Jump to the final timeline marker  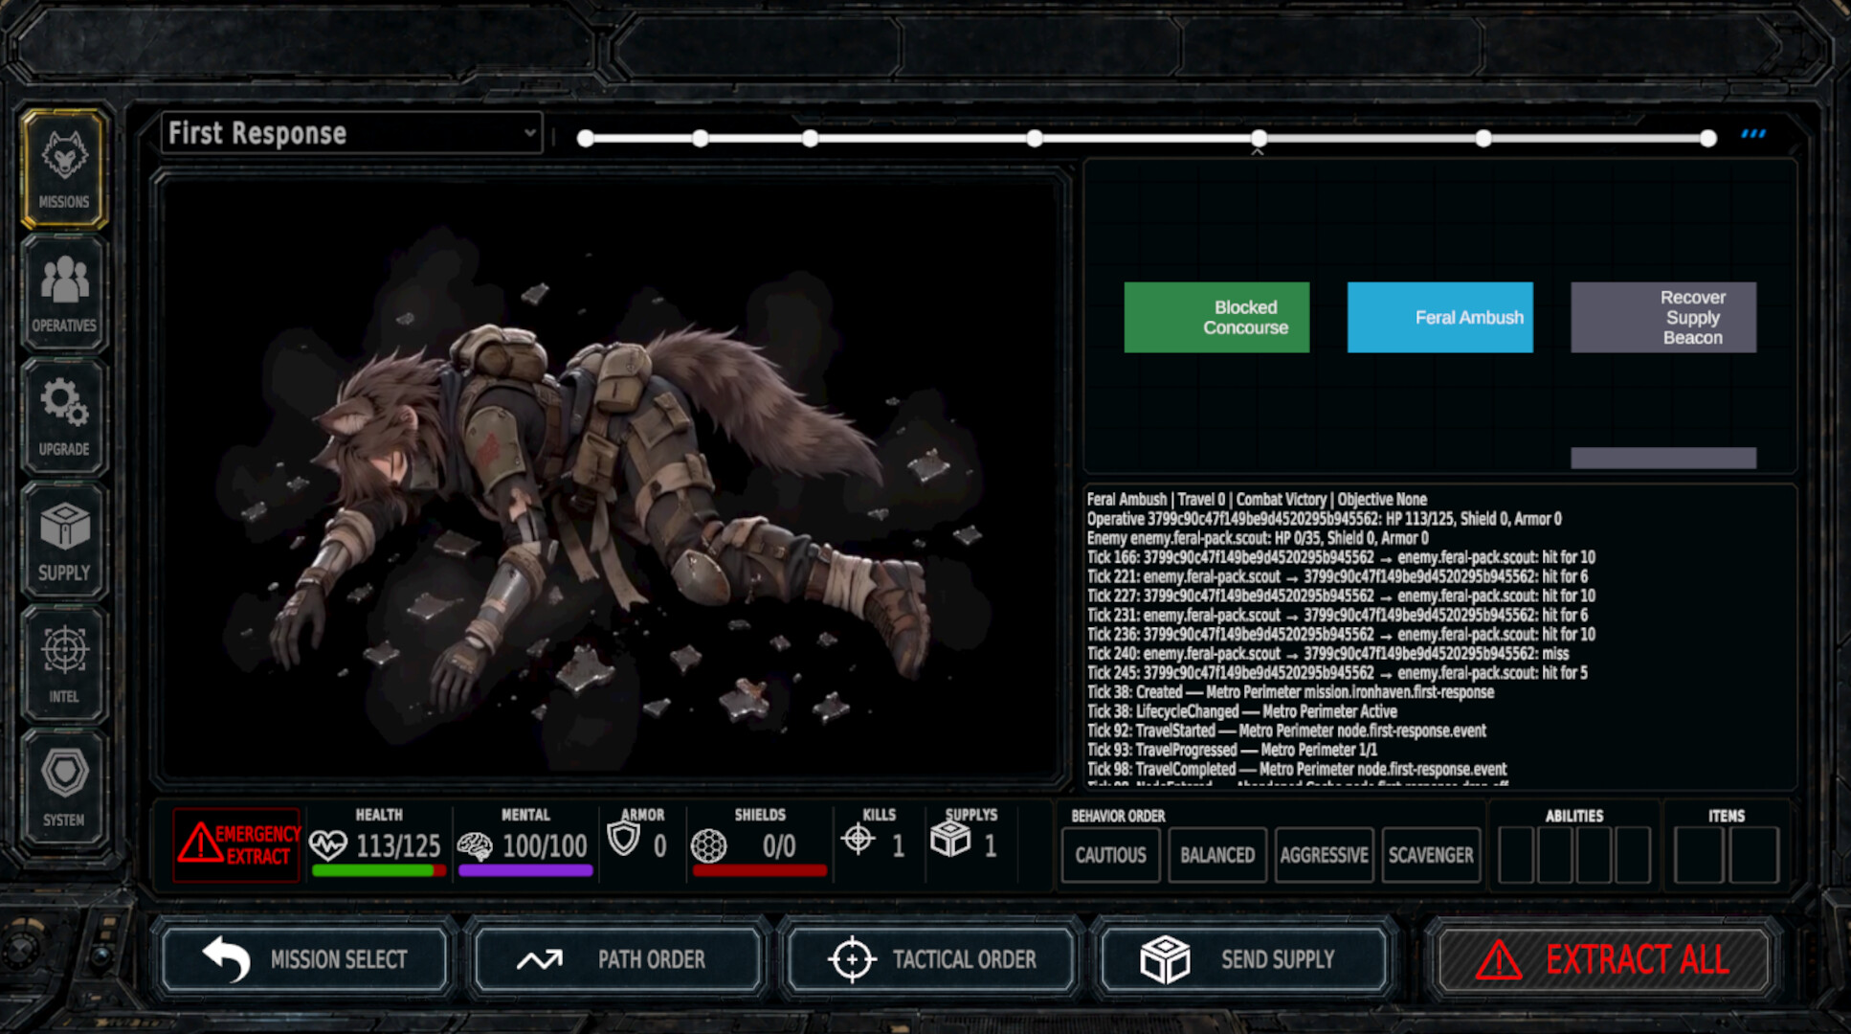pyautogui.click(x=1708, y=139)
